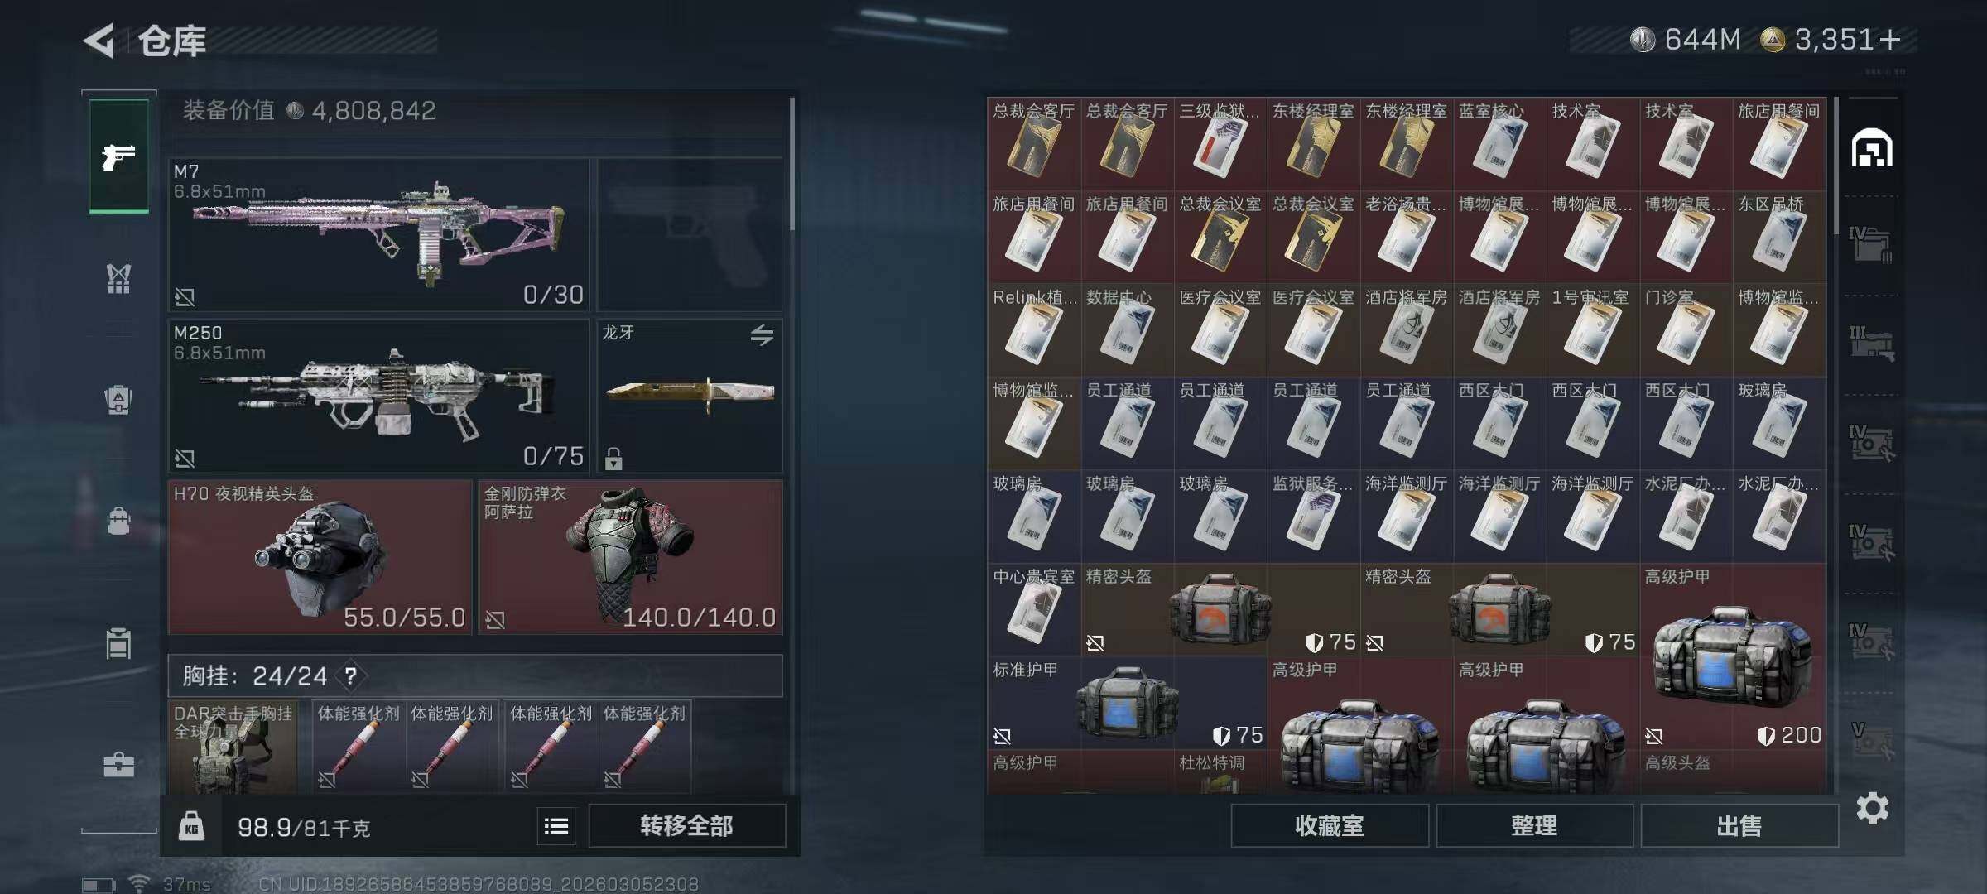Open the 收藏室 collection room
This screenshot has width=1987, height=894.
[x=1330, y=825]
